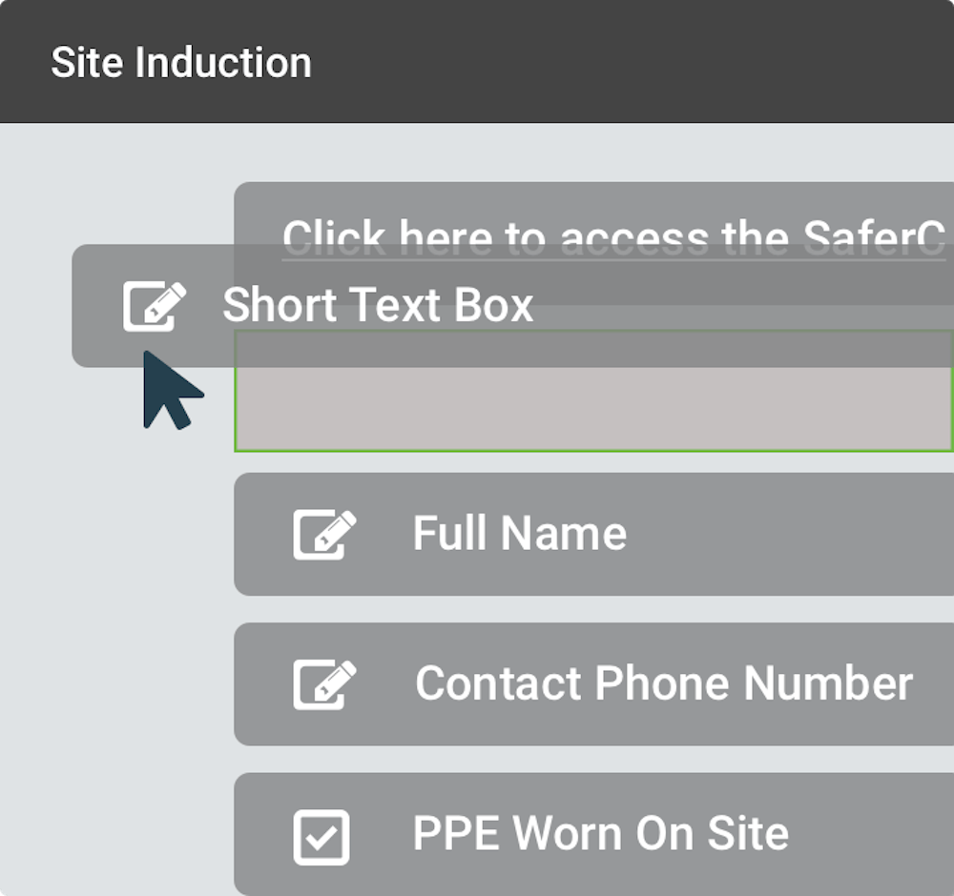Select the PPE Worn On Site label
This screenshot has height=896, width=954.
click(600, 833)
